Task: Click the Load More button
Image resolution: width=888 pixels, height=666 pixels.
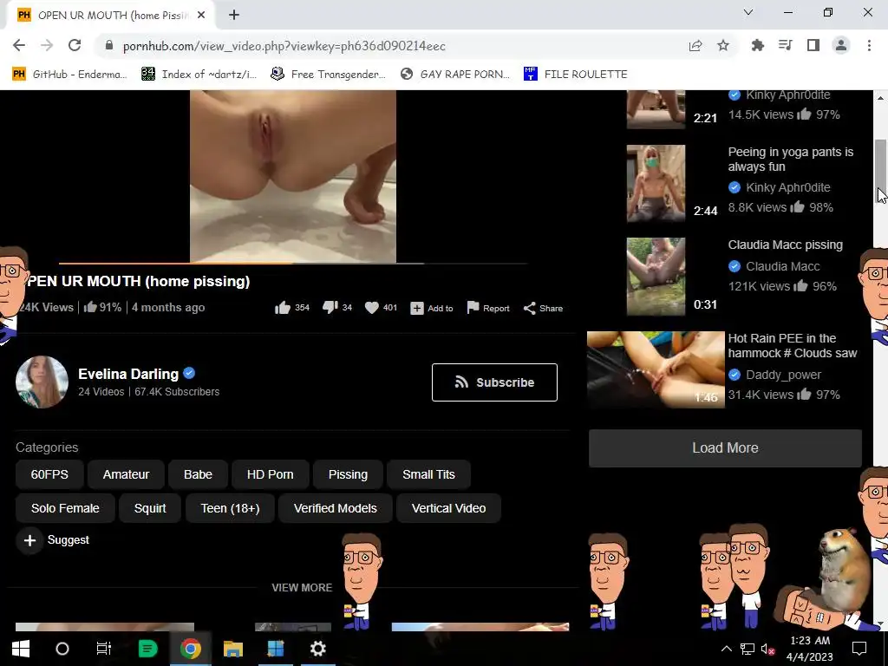Action: click(x=725, y=448)
